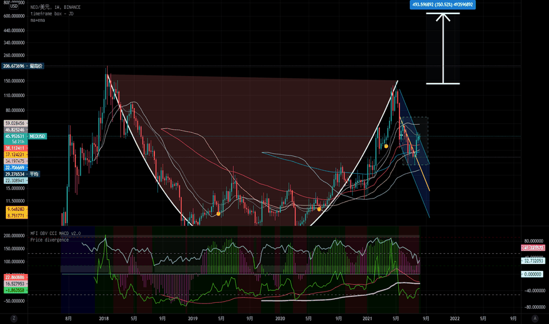Click the 29.276534 平均 price label
549x324 pixels.
pos(21,174)
